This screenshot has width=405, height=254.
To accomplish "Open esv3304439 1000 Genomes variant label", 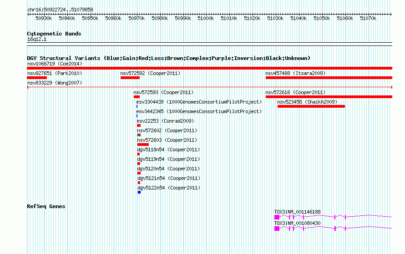I will click(x=199, y=102).
